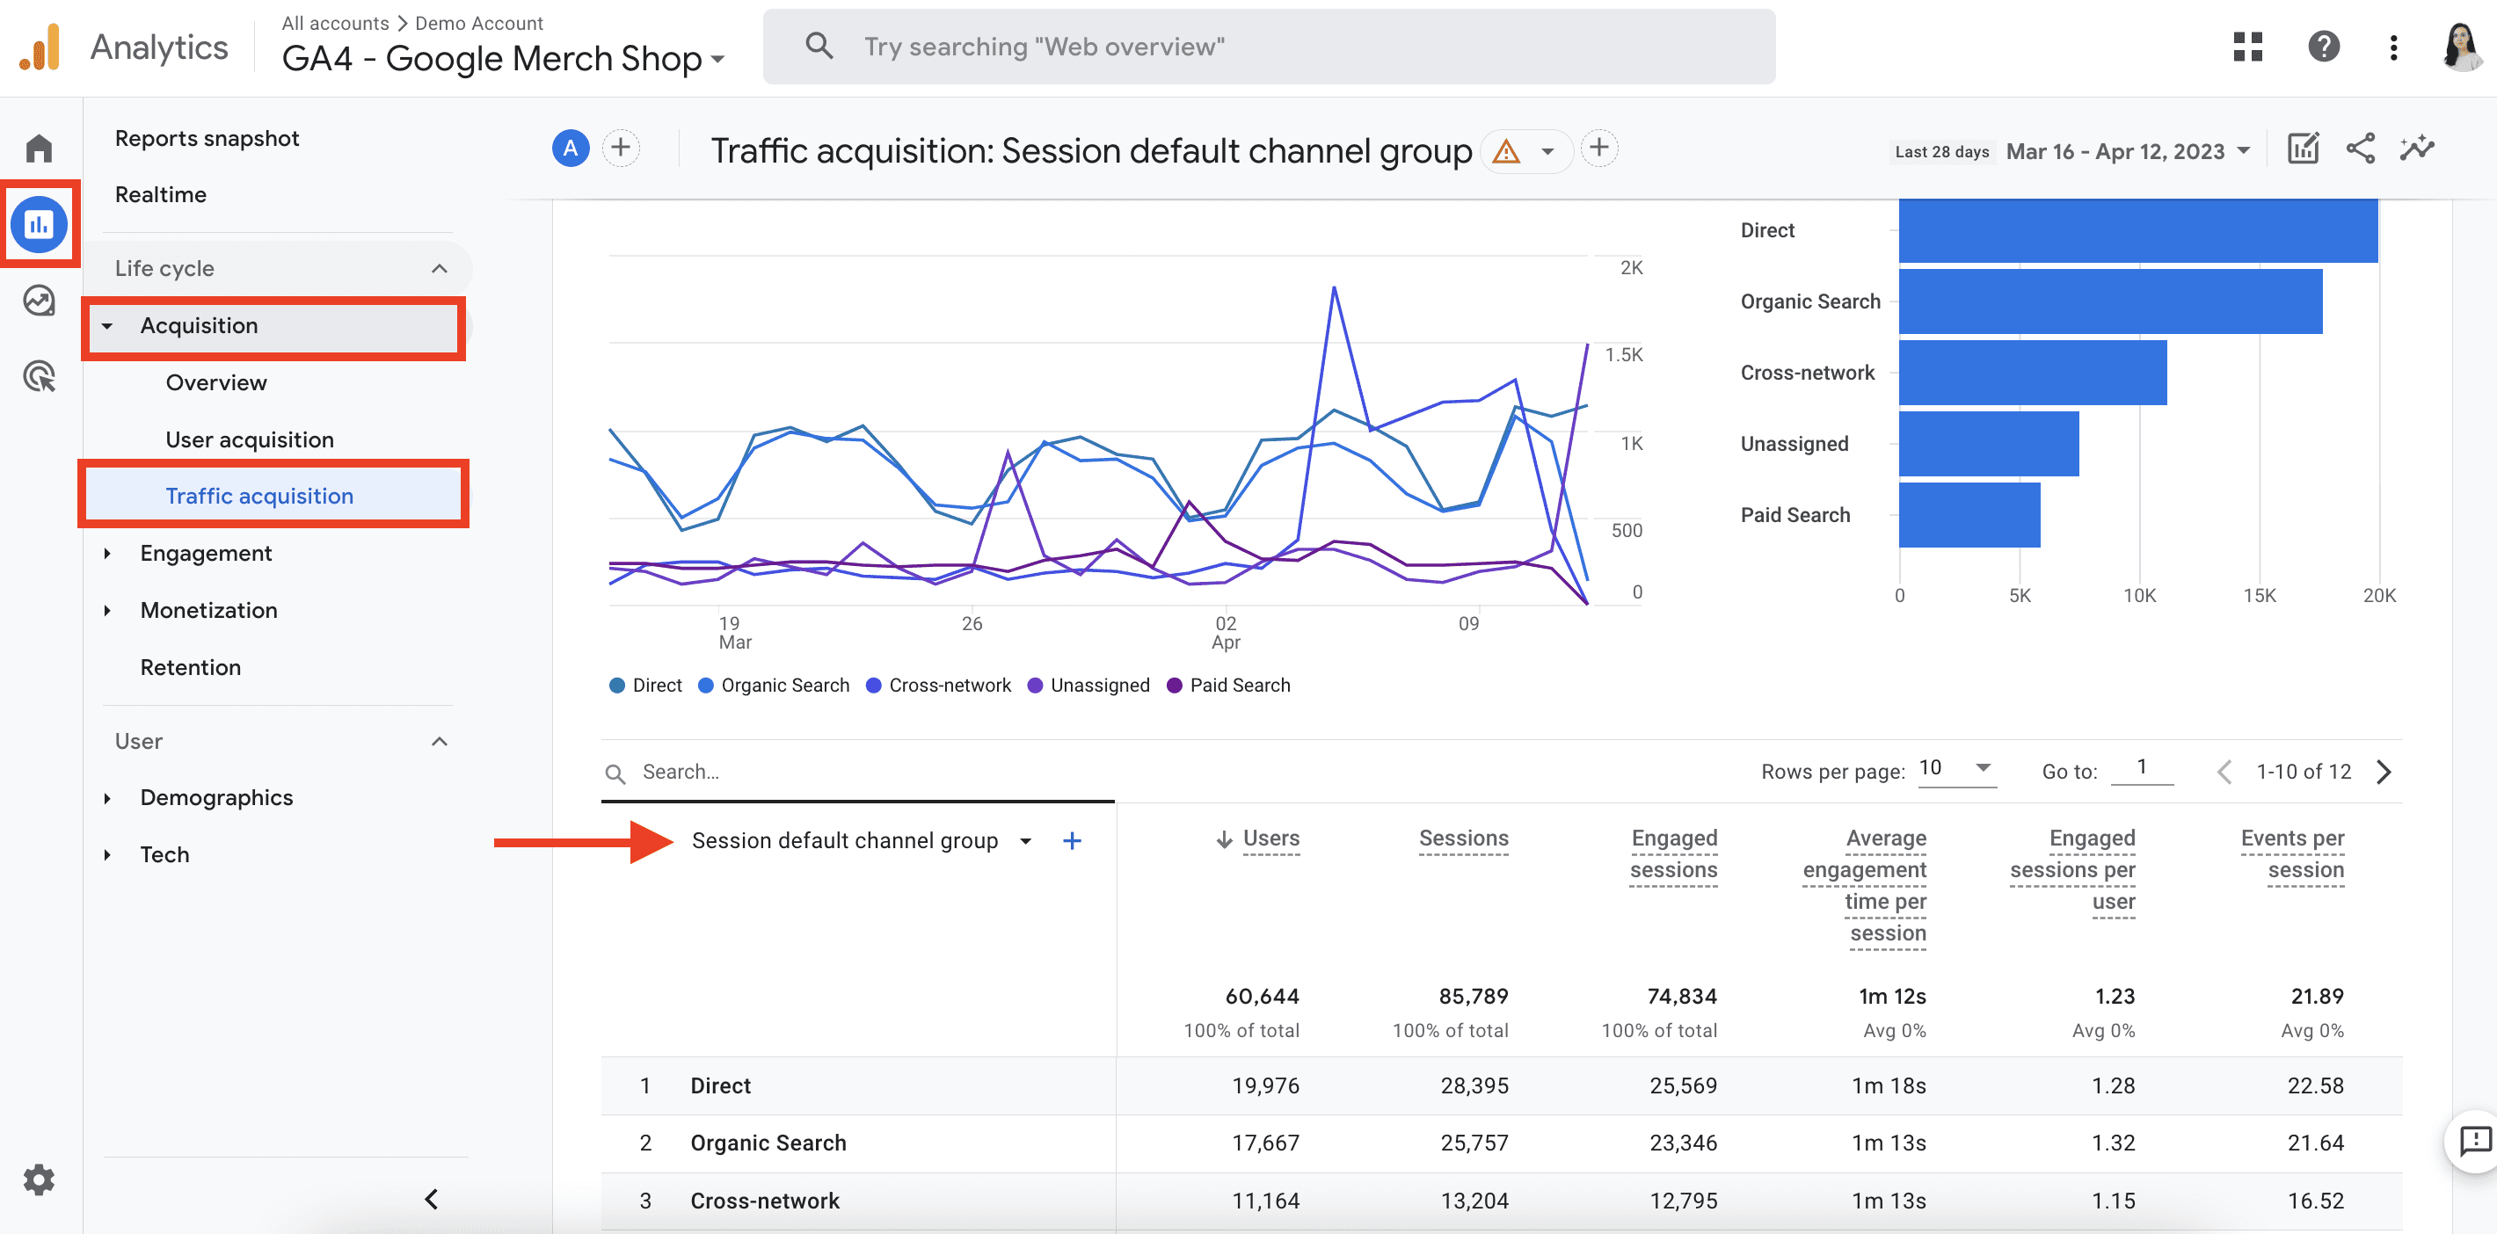Click the add metric plus icon beside channel group
Screen dimensions: 2497x1234
[x=1072, y=841]
